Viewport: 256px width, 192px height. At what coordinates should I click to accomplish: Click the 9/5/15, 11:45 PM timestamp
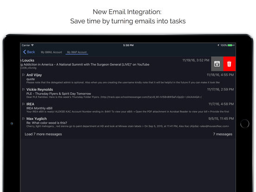221,119
